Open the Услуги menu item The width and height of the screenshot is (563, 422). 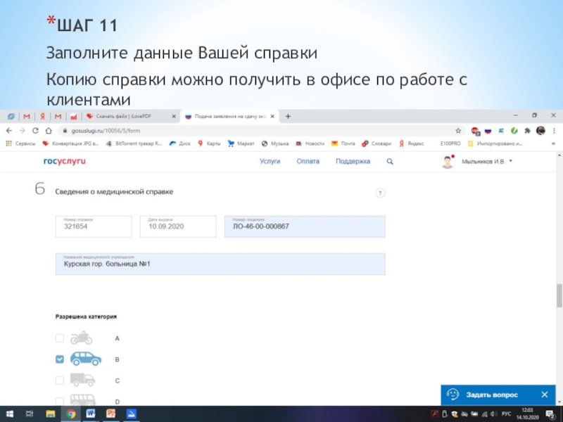pyautogui.click(x=270, y=161)
